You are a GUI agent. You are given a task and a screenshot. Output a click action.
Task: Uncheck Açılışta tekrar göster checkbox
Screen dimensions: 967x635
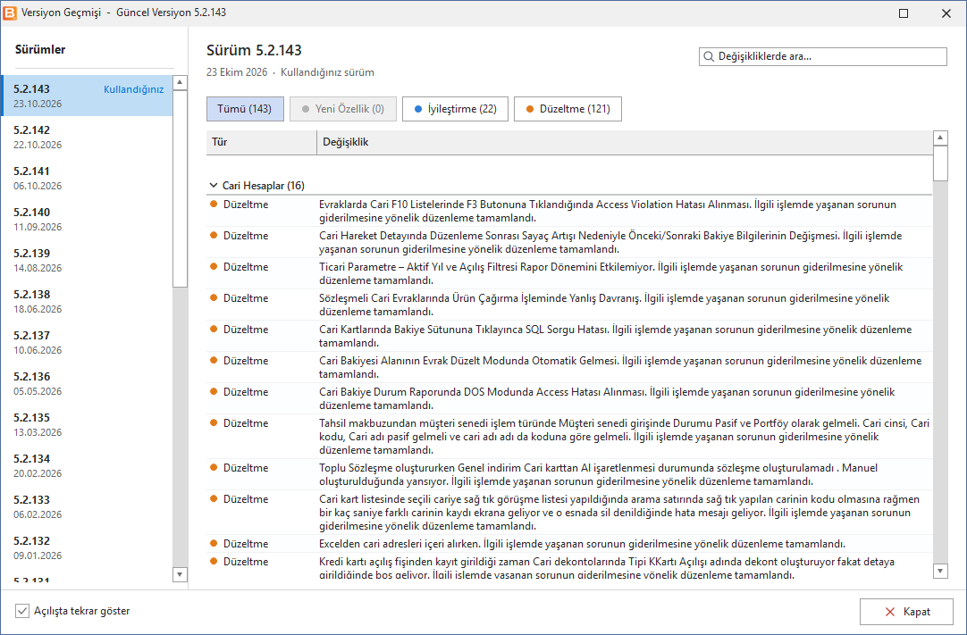pos(22,611)
